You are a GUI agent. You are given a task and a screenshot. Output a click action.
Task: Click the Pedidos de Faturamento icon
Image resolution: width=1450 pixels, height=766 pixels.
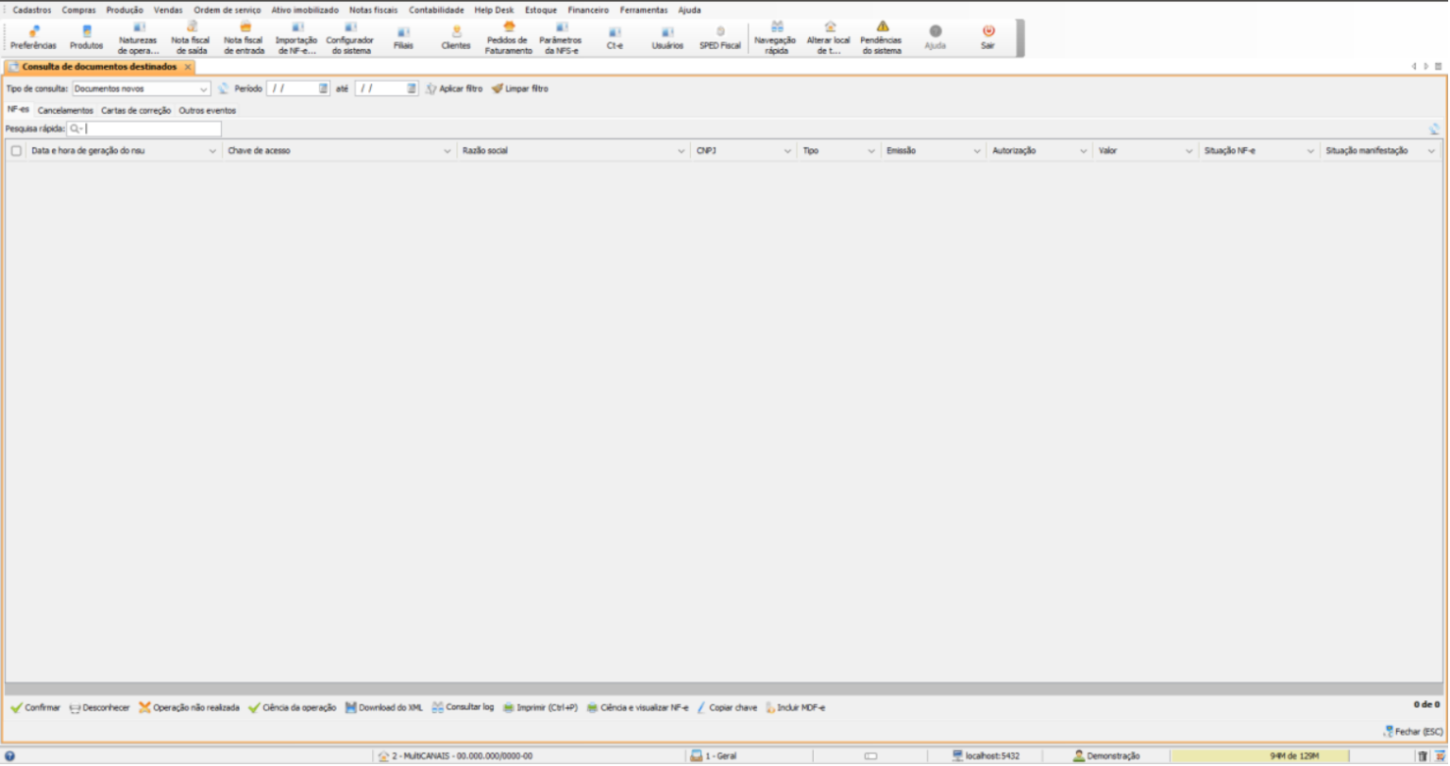pyautogui.click(x=509, y=28)
